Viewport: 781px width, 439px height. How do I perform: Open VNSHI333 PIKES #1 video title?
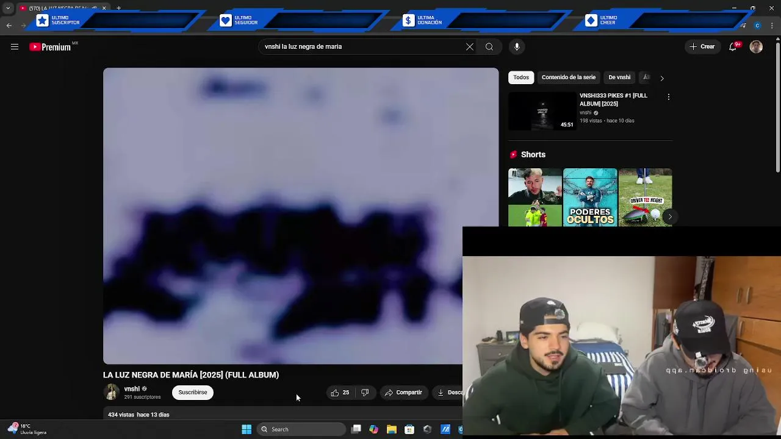613,99
